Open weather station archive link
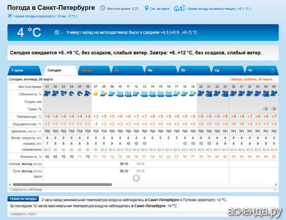 pyautogui.click(x=219, y=9)
